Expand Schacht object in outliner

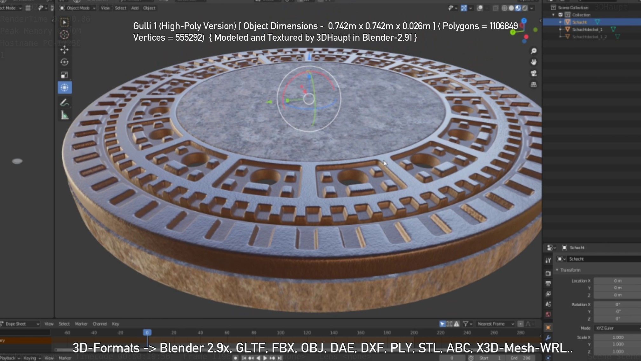560,22
